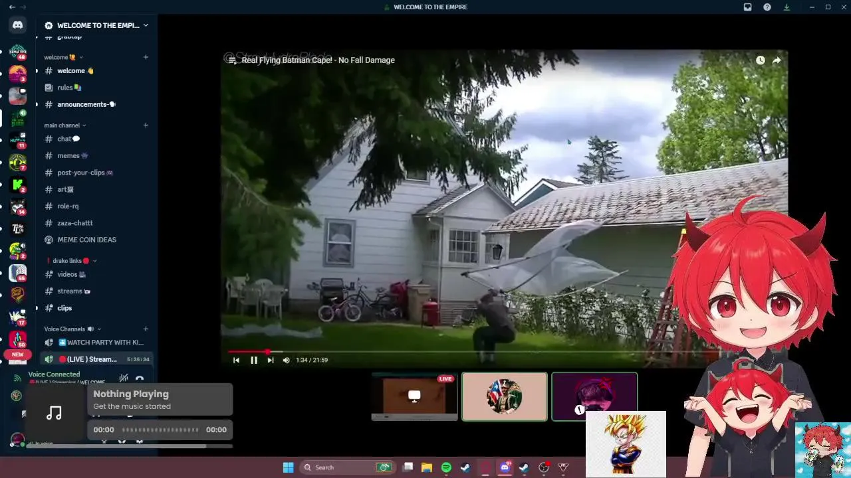Collapse the drako links category
The width and height of the screenshot is (851, 478).
click(x=71, y=261)
